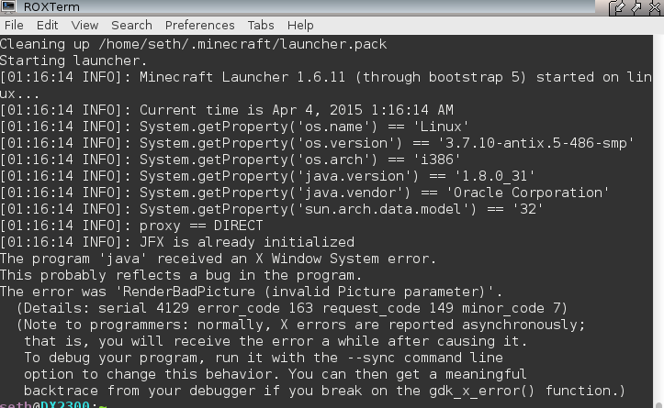Image resolution: width=664 pixels, height=408 pixels.
Task: Open the Help menu
Action: click(300, 26)
